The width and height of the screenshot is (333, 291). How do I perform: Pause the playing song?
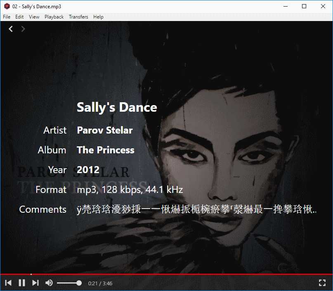click(x=22, y=283)
